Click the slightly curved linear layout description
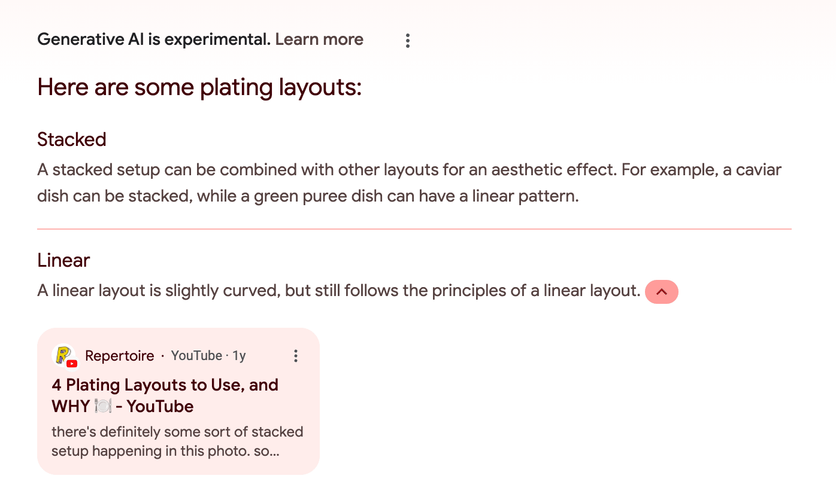836x500 pixels. [339, 291]
